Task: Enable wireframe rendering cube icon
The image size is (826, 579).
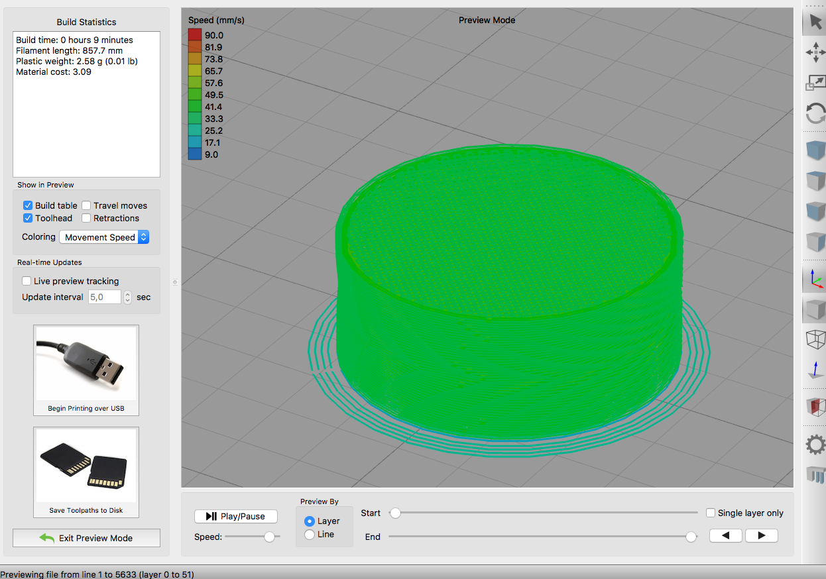Action: click(x=815, y=339)
